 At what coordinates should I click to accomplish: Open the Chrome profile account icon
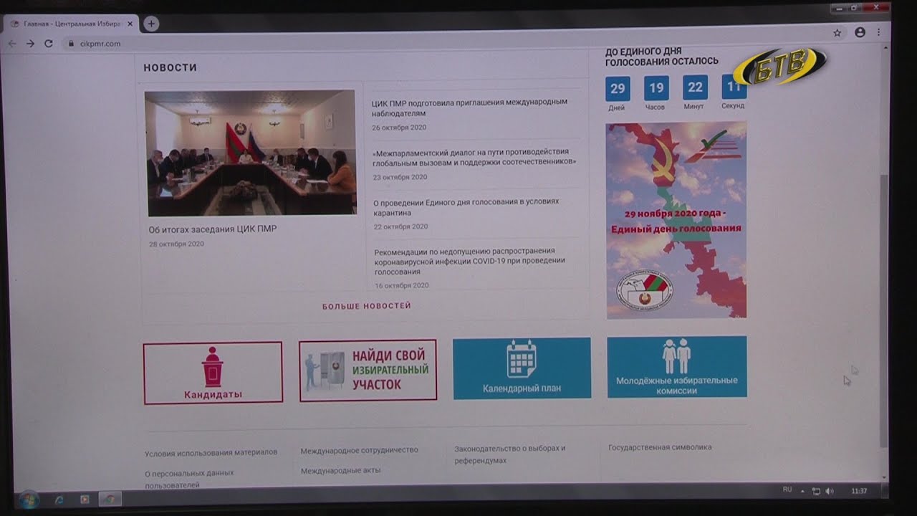(860, 33)
